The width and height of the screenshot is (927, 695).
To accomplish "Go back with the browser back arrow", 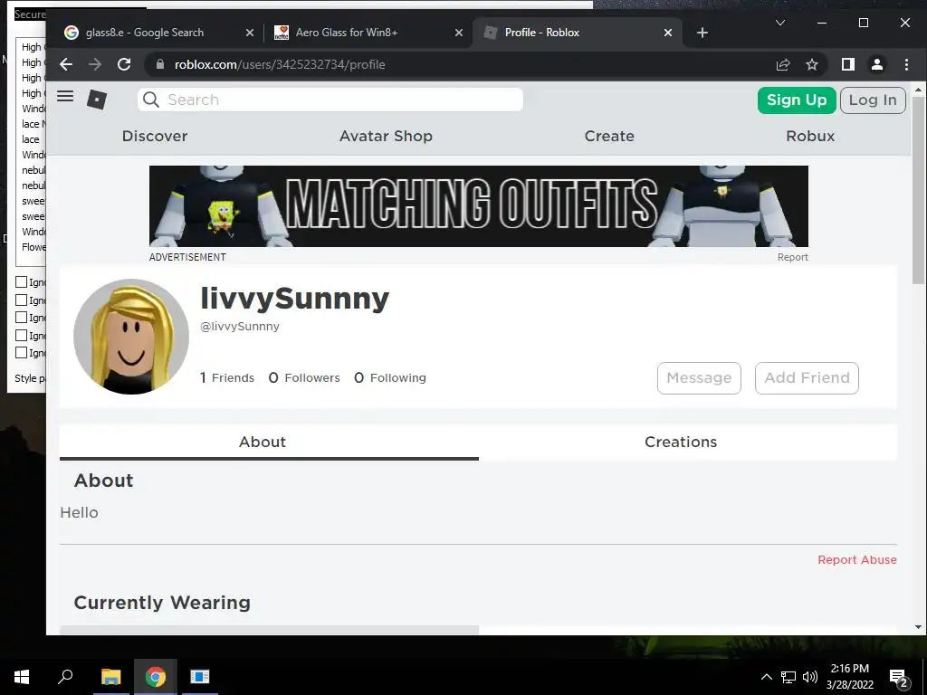I will [x=66, y=64].
